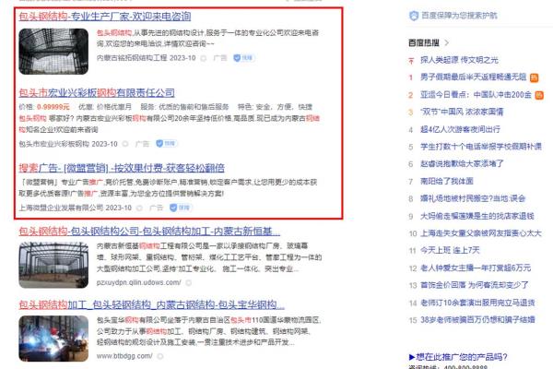Click 保障 badge on 内蒙古铭拓钢结构工程 ad

tap(244, 58)
